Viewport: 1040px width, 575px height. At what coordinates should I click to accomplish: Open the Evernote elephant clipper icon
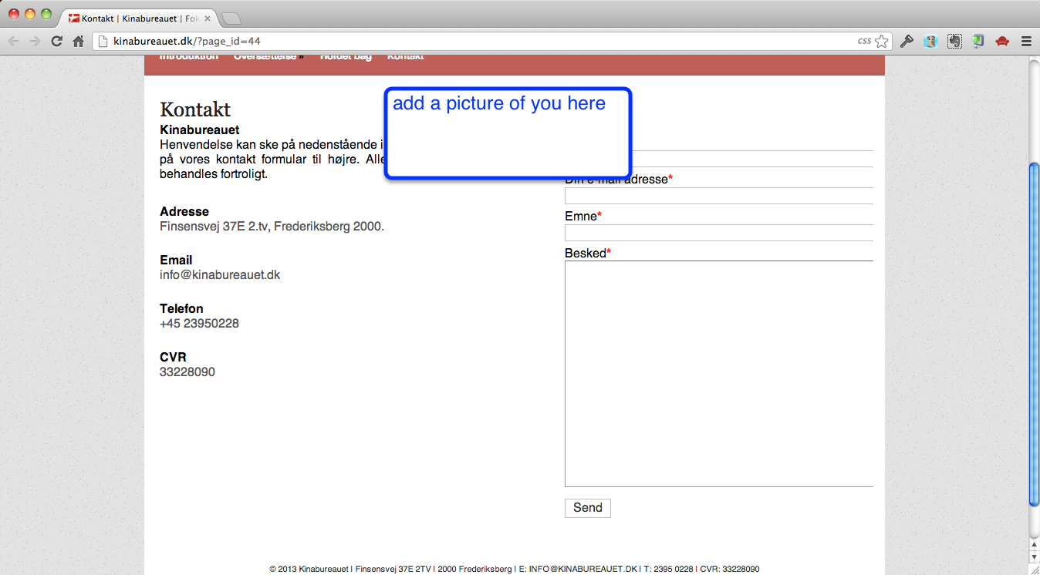pos(954,42)
